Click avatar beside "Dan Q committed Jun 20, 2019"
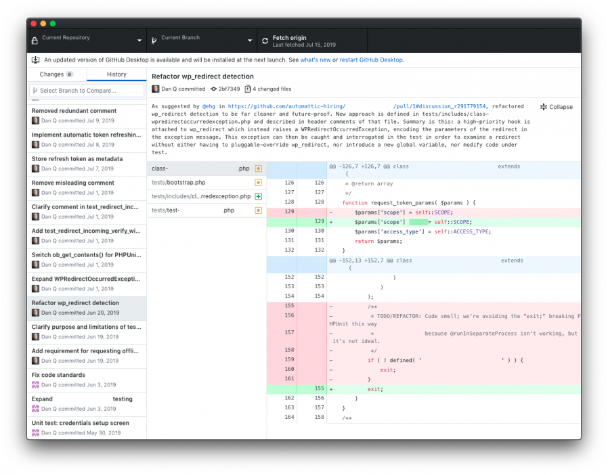The height and width of the screenshot is (475, 608). click(35, 313)
